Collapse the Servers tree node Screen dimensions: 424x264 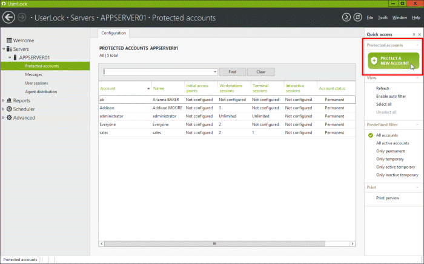tap(4, 49)
